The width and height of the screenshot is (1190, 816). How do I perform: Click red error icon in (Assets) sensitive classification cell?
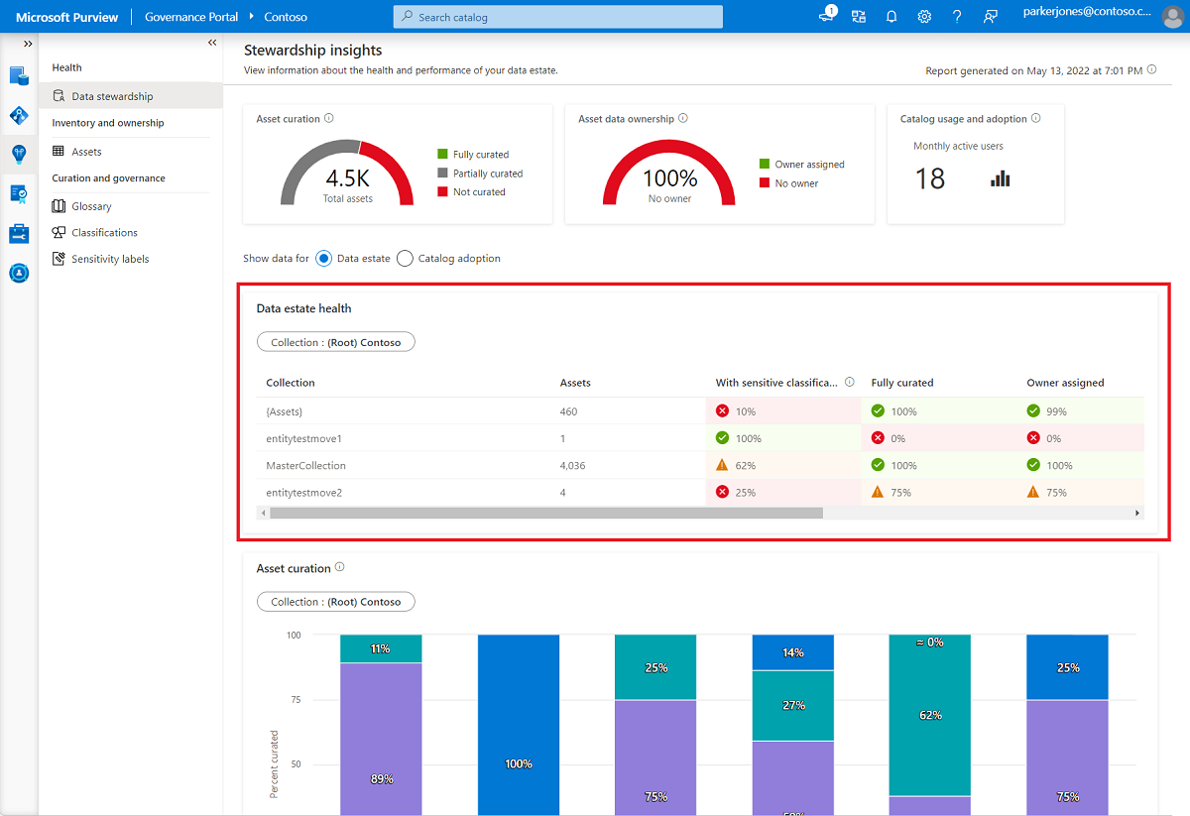tap(722, 410)
